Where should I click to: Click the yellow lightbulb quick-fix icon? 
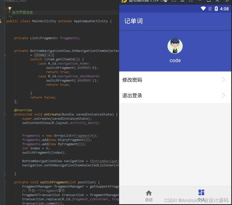coord(10,8)
